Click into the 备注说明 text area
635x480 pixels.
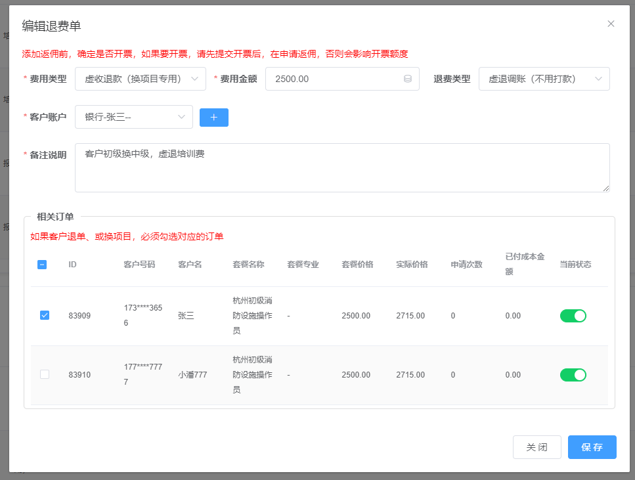[x=341, y=168]
